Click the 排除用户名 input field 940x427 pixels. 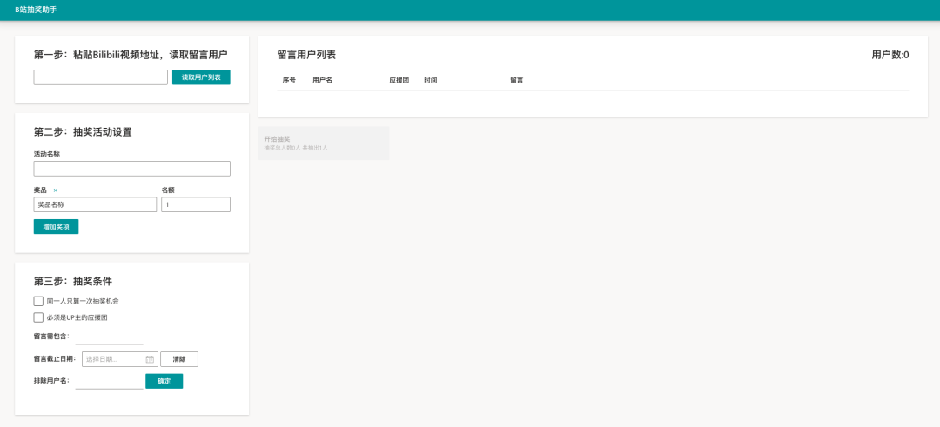click(x=109, y=381)
